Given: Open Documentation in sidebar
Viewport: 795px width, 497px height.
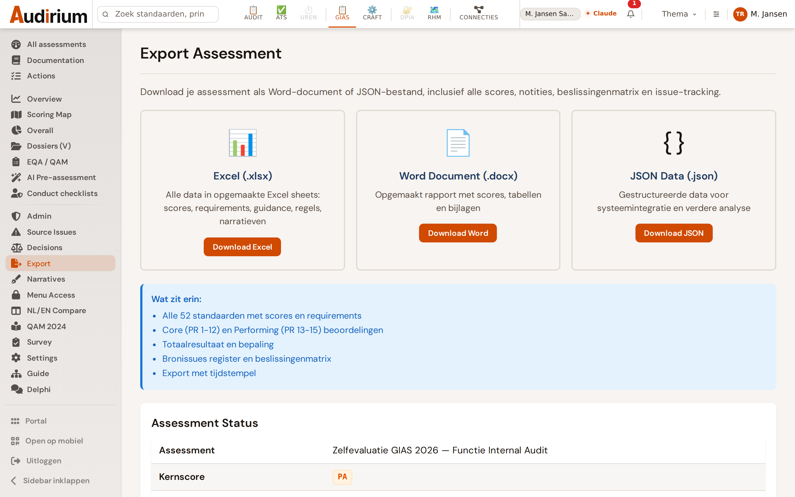Looking at the screenshot, I should 60,60.
